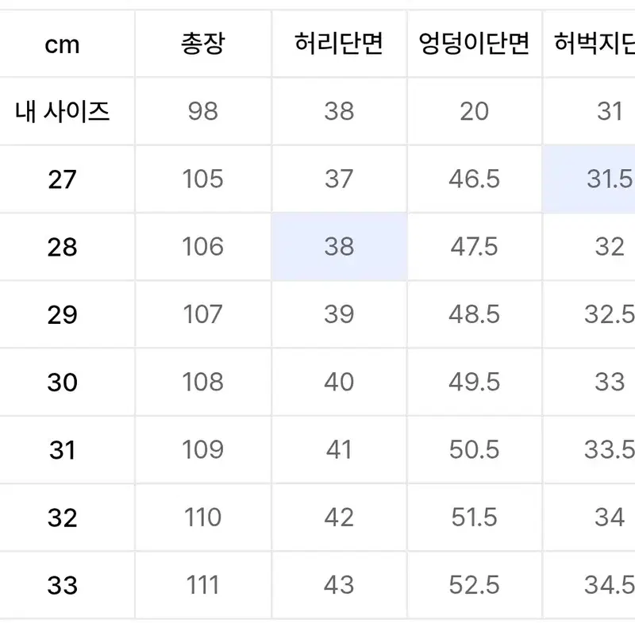635x635 pixels.
Task: Select the size 30 row label
Action: [x=63, y=383]
